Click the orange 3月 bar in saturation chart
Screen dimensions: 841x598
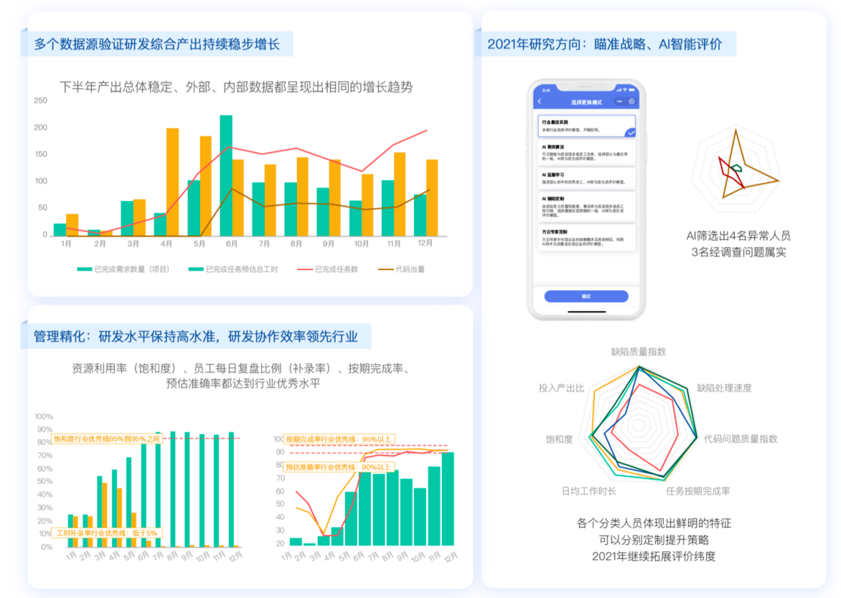coord(105,515)
